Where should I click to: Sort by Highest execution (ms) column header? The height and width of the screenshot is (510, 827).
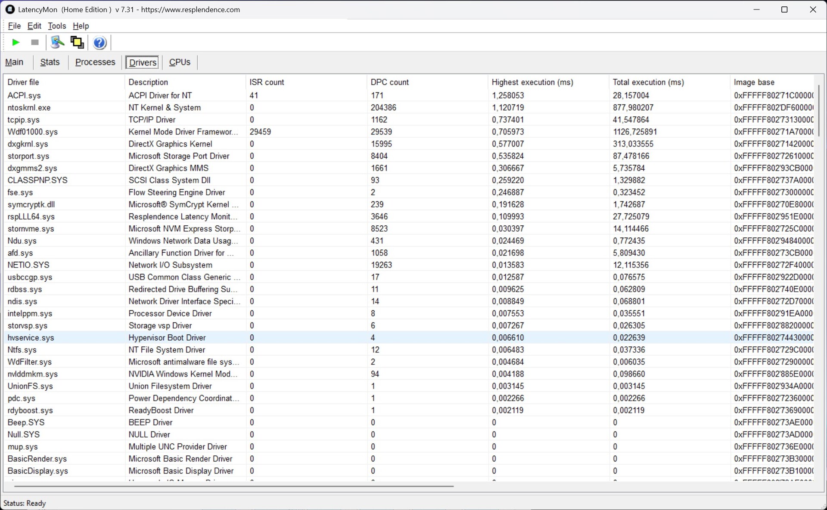tap(532, 82)
